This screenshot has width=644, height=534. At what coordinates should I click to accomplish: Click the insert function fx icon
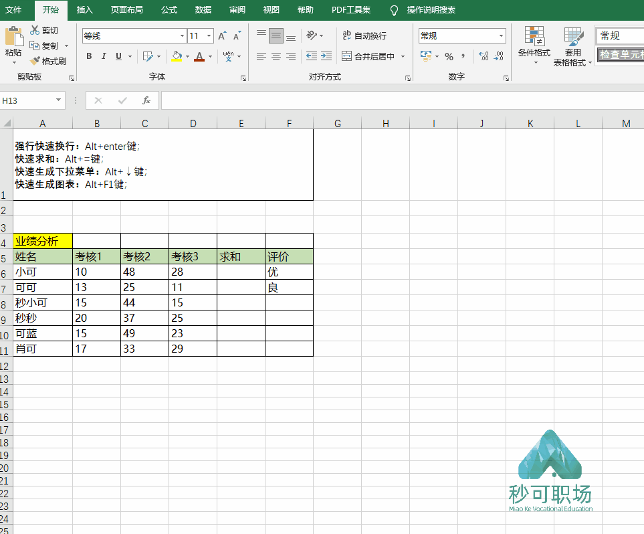(146, 100)
